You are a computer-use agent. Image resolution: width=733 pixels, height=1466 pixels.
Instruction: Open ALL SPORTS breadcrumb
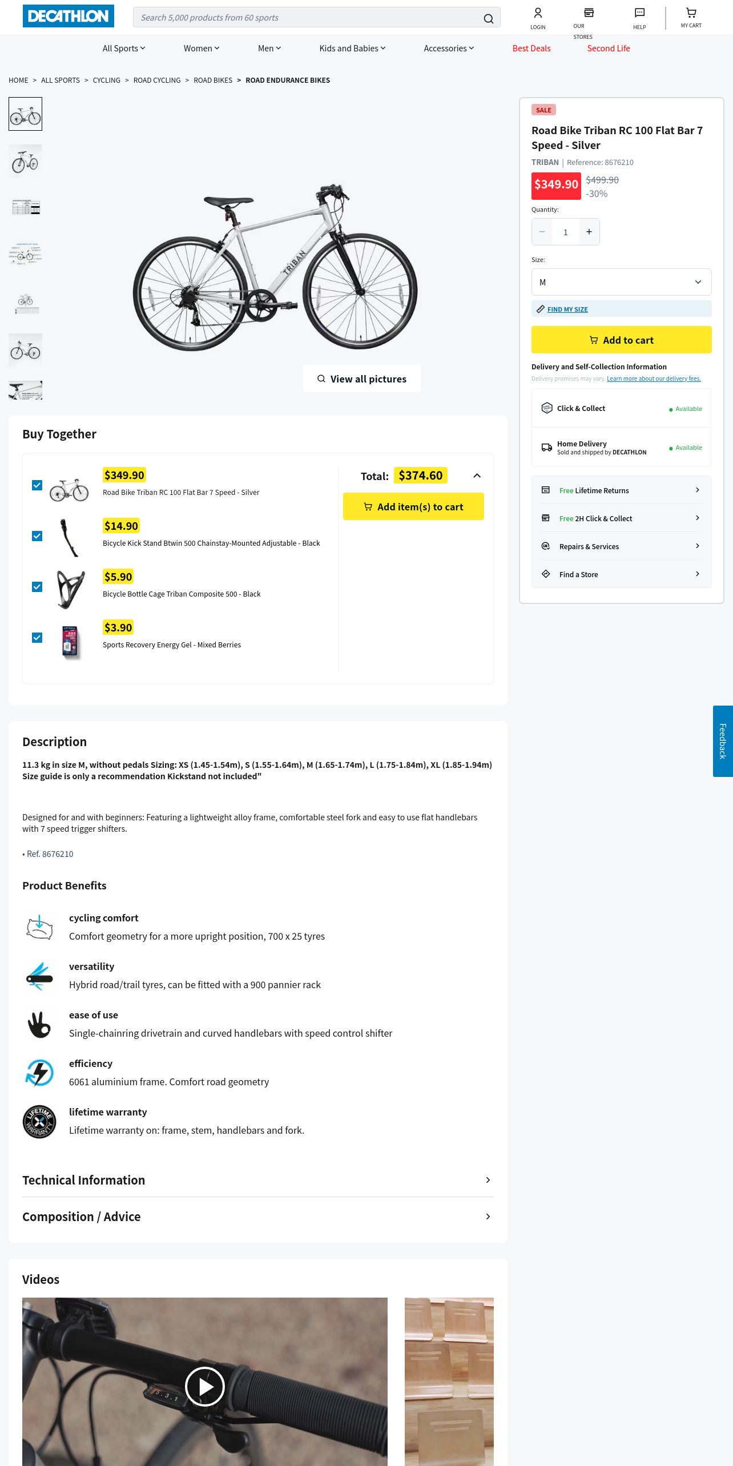(x=61, y=80)
